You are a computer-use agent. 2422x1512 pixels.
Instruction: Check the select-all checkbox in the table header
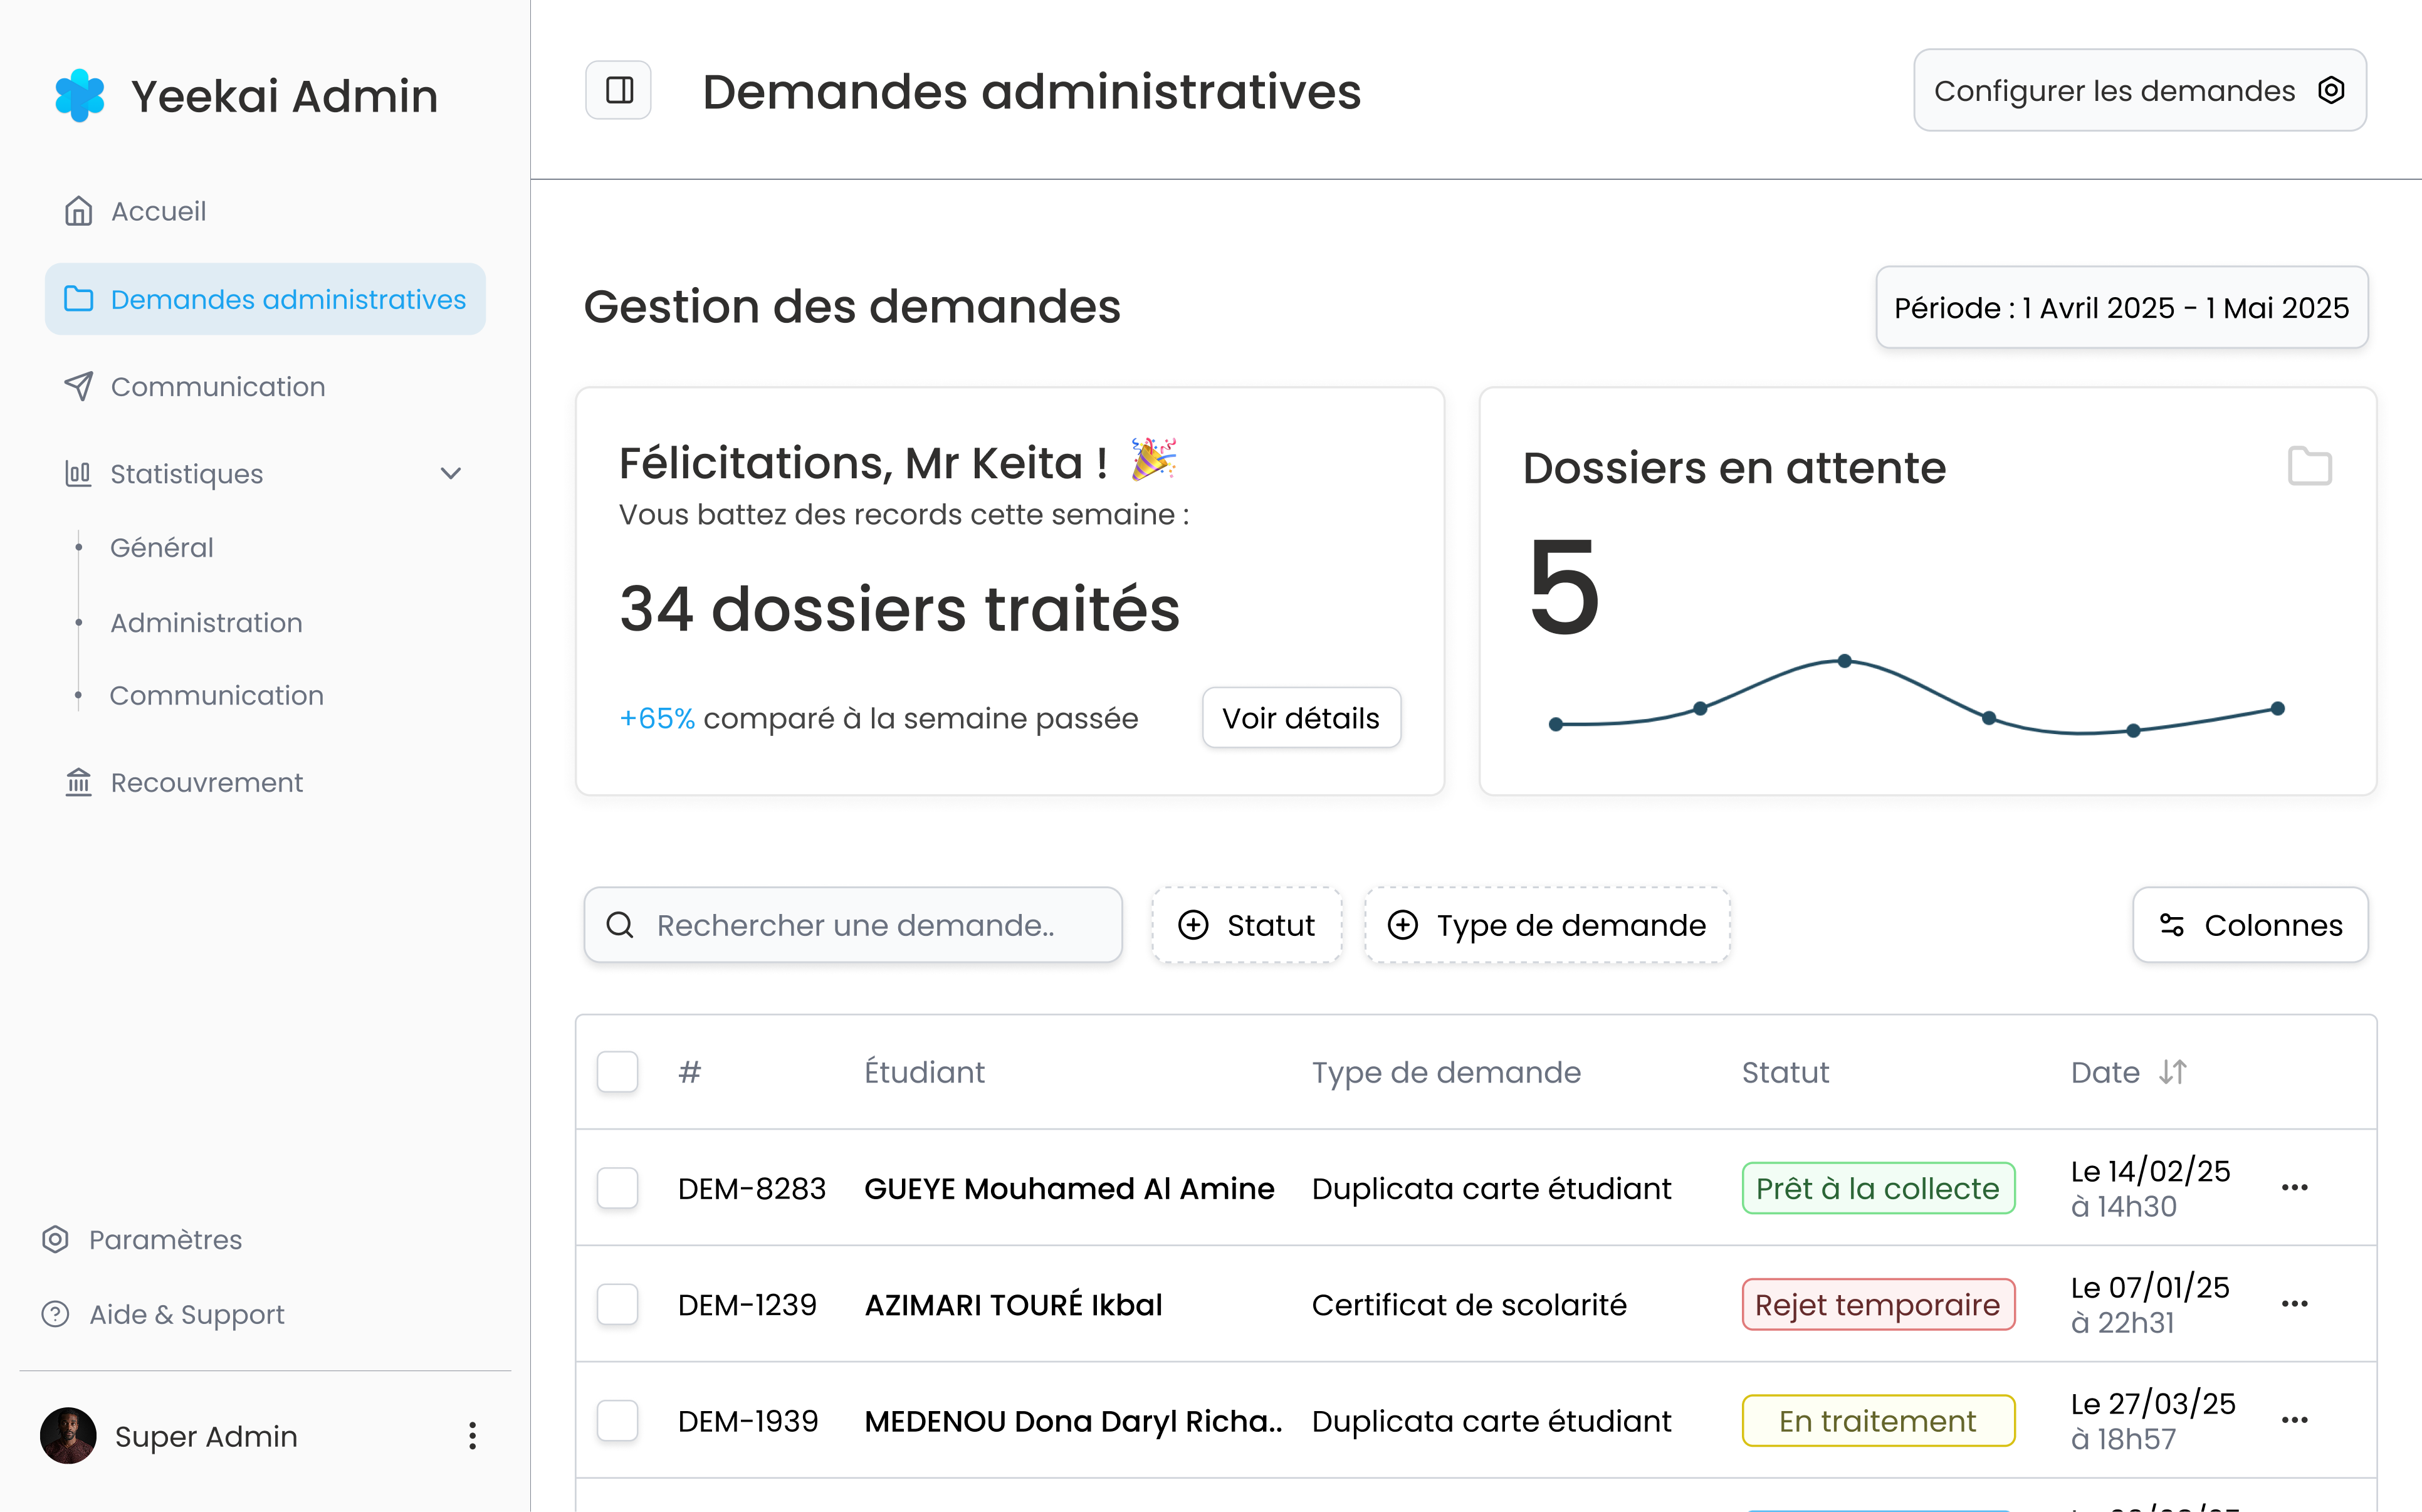click(x=617, y=1072)
